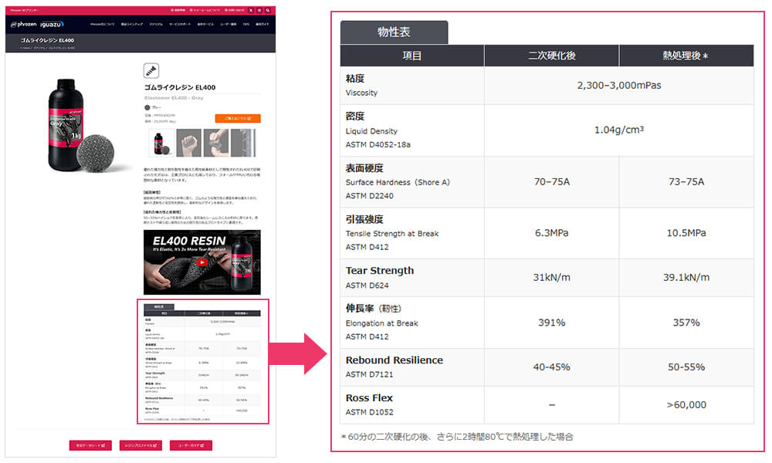Screen dimensions: 772x463
Task: Select the gray color swatch
Action: coord(147,107)
